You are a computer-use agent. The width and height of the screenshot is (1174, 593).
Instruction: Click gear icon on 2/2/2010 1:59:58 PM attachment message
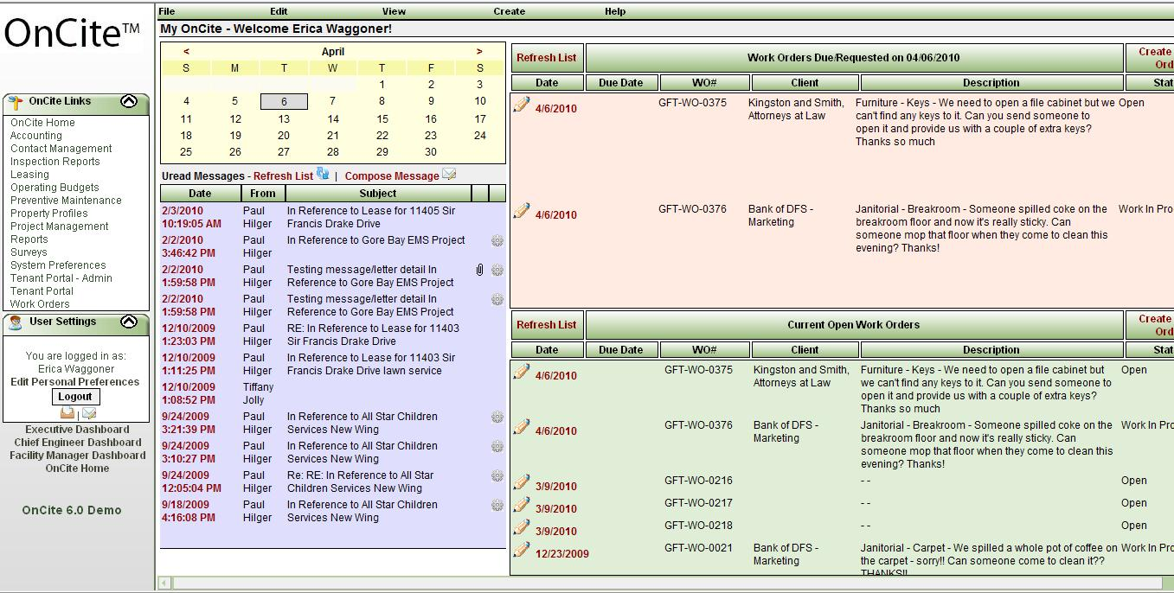coord(497,271)
